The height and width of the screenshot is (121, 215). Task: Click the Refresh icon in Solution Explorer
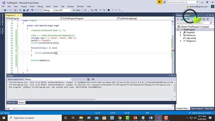(x=204, y=19)
